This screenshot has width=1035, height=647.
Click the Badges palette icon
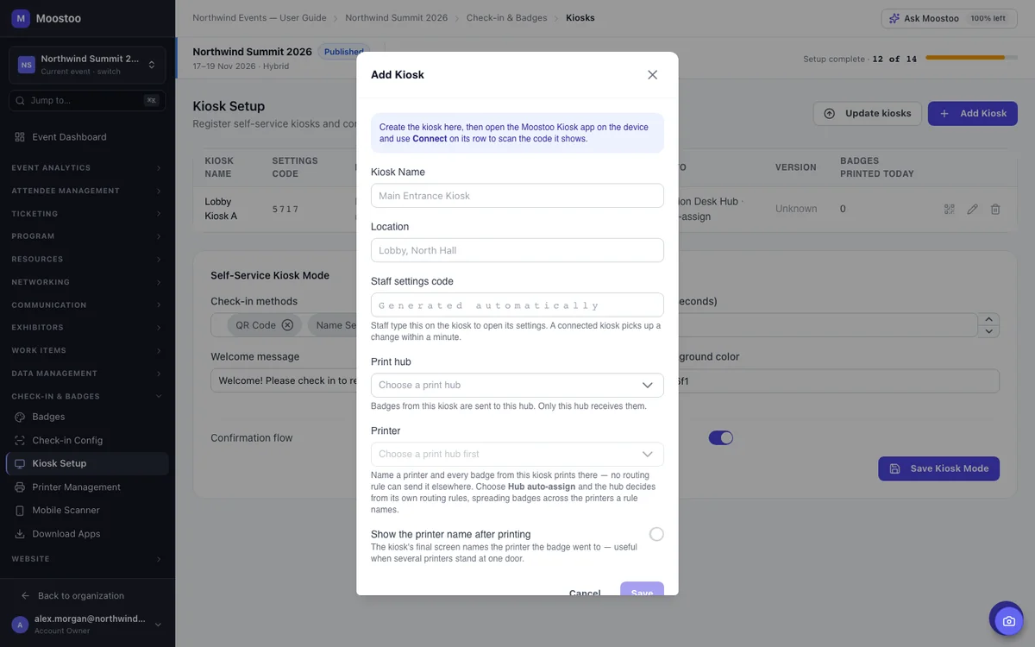click(x=20, y=417)
